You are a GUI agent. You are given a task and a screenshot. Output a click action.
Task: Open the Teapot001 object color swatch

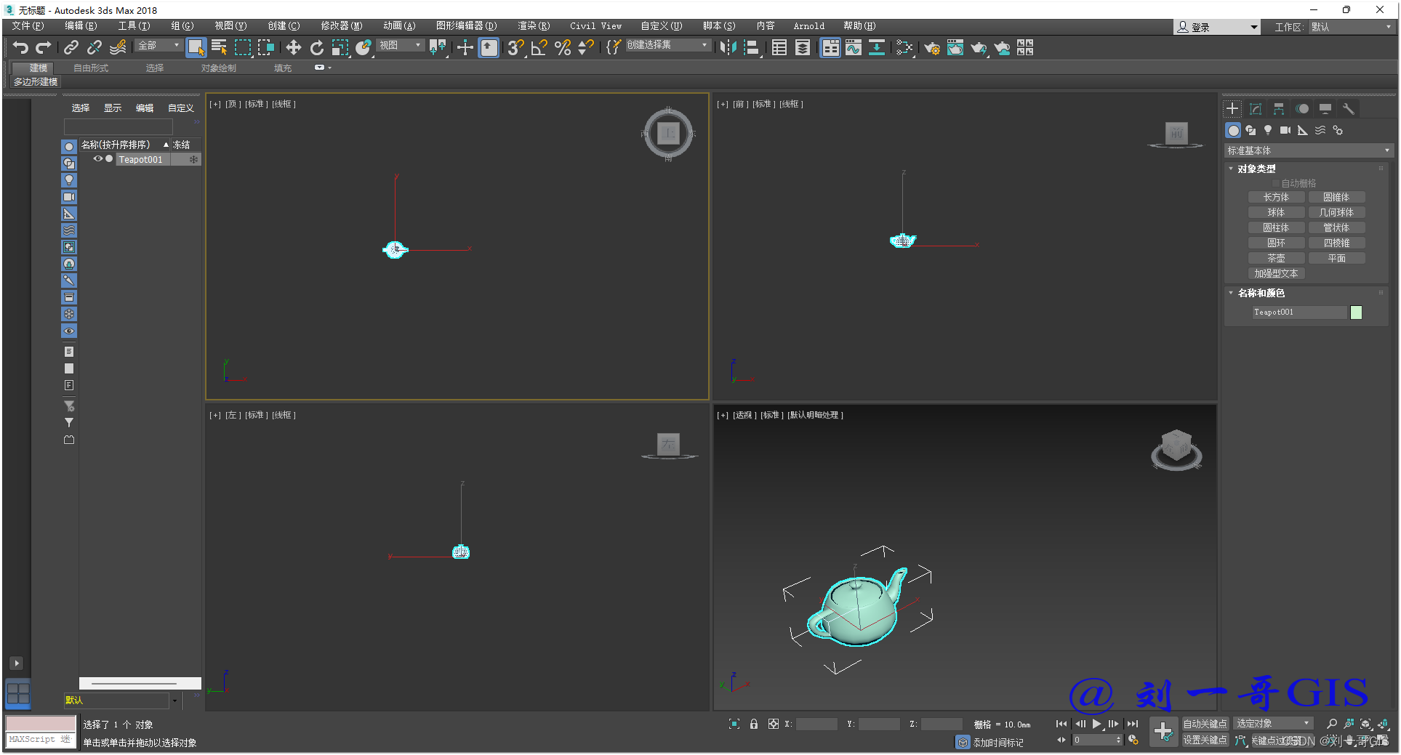point(1356,312)
